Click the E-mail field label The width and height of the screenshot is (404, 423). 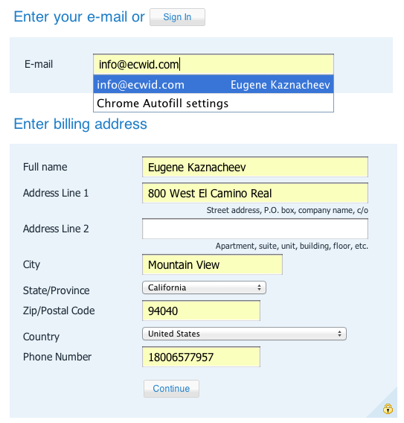click(x=39, y=64)
